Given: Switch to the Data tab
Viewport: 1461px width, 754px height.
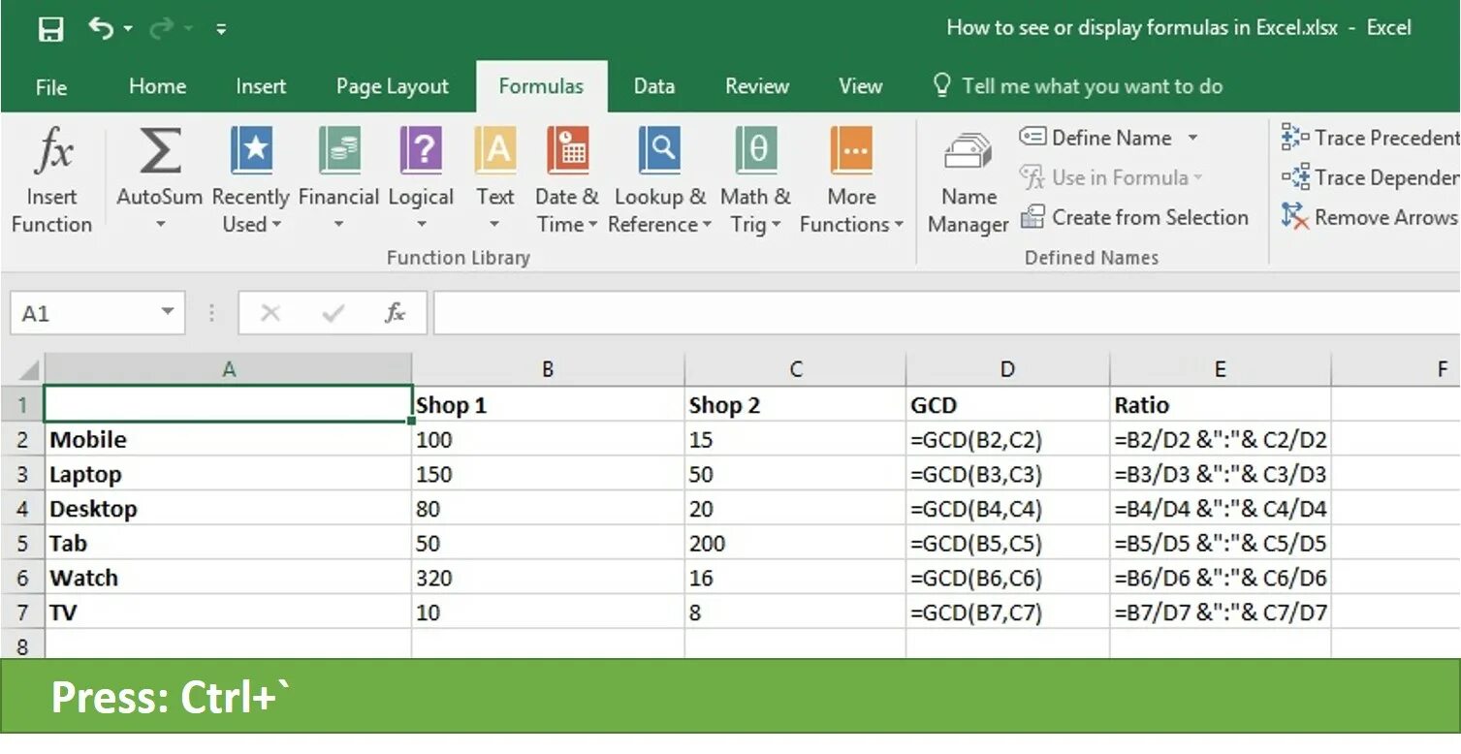Looking at the screenshot, I should click(x=654, y=86).
